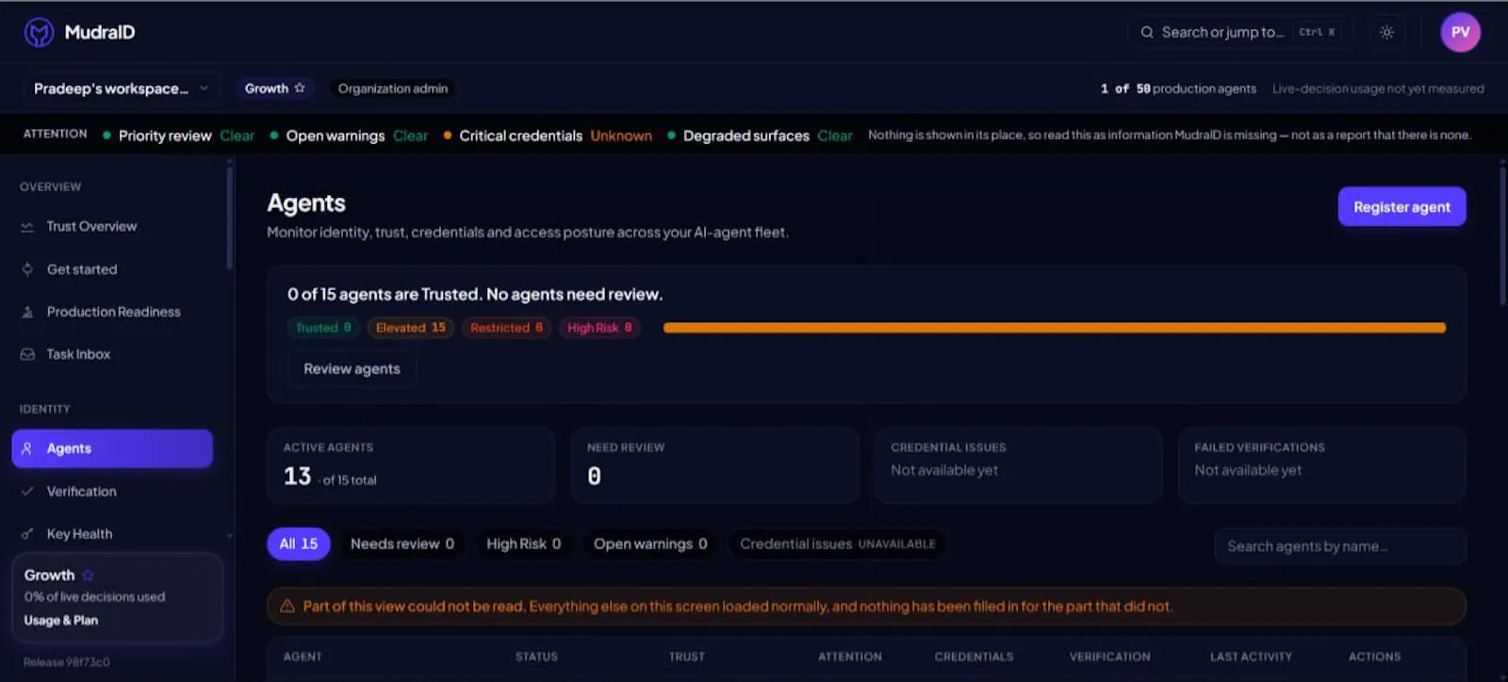
Task: Open Trust Overview in the sidebar
Action: [112, 227]
